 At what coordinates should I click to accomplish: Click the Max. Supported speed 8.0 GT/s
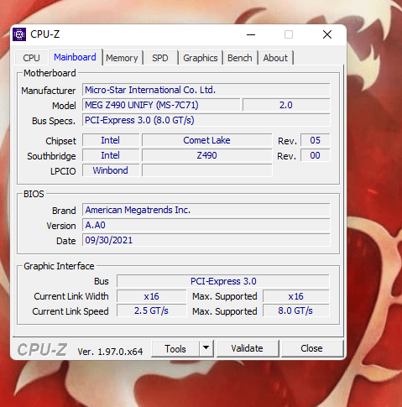pos(296,310)
